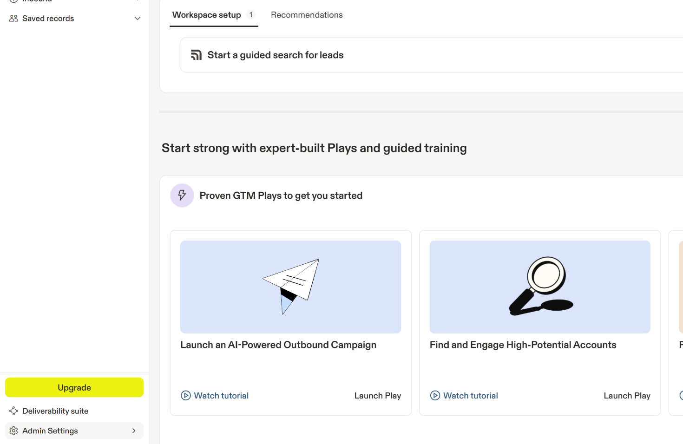The height and width of the screenshot is (444, 683).
Task: Click the Deliverability suite icon
Action: click(x=13, y=411)
